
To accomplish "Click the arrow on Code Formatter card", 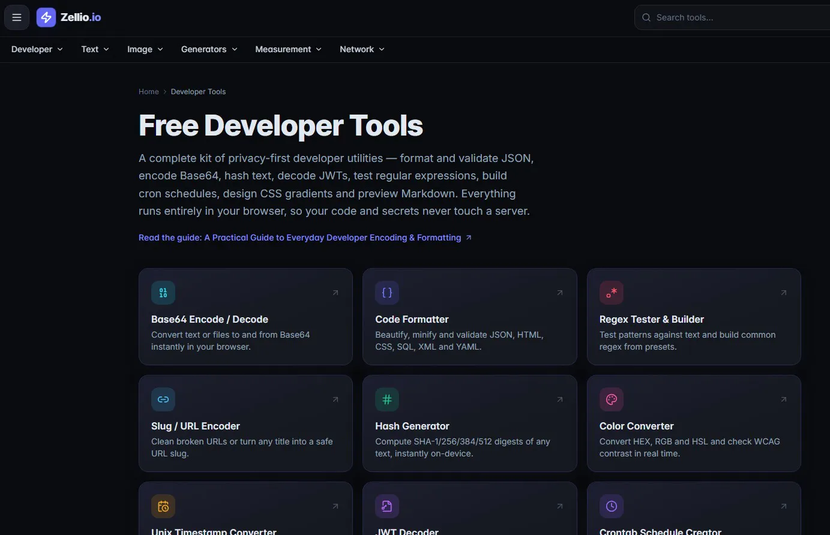I will point(560,293).
